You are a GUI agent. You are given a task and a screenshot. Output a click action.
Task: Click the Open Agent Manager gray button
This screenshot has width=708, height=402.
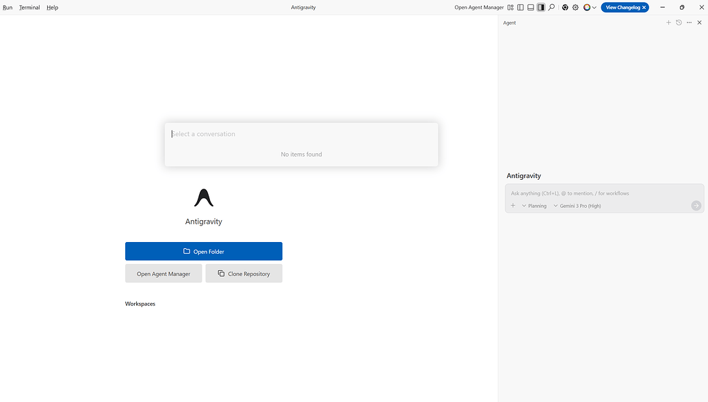pyautogui.click(x=163, y=273)
